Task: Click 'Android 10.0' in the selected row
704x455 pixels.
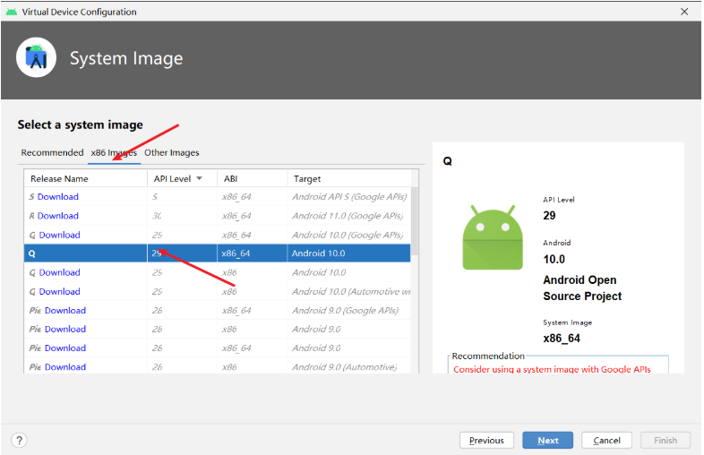Action: [318, 253]
